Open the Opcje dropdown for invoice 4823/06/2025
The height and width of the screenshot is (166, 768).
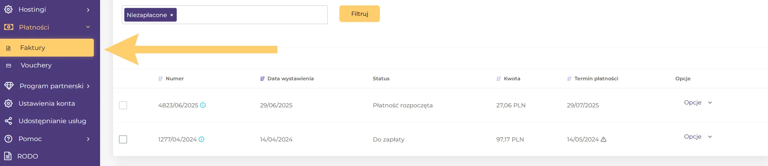[x=698, y=102]
